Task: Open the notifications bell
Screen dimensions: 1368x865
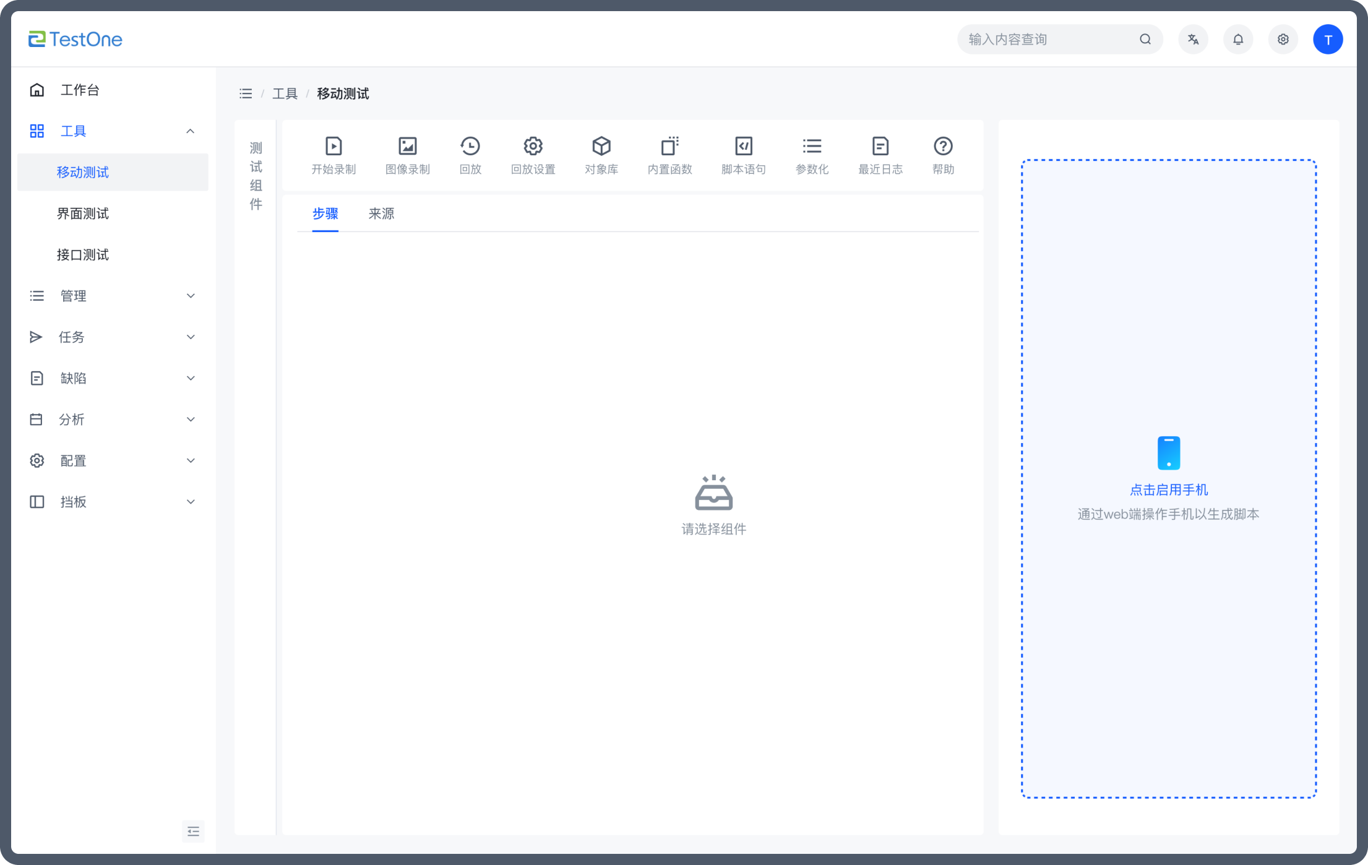Action: [x=1237, y=40]
